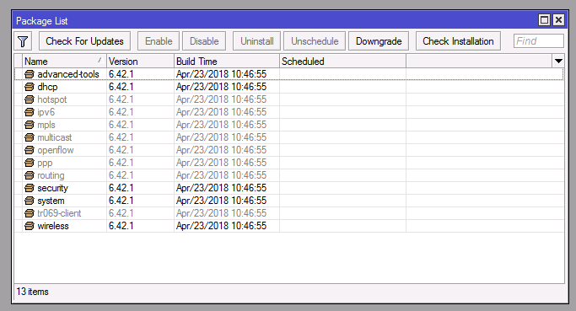
Task: Click the Unschedule button
Action: click(x=315, y=41)
